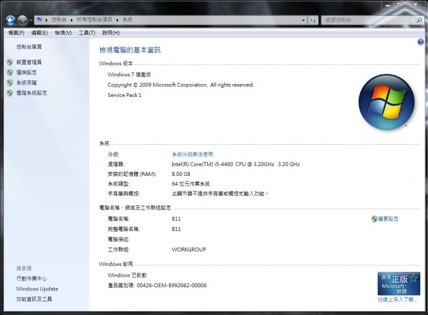The height and width of the screenshot is (315, 428).
Task: Expand the arrow after the computer icon
Action: pos(47,20)
